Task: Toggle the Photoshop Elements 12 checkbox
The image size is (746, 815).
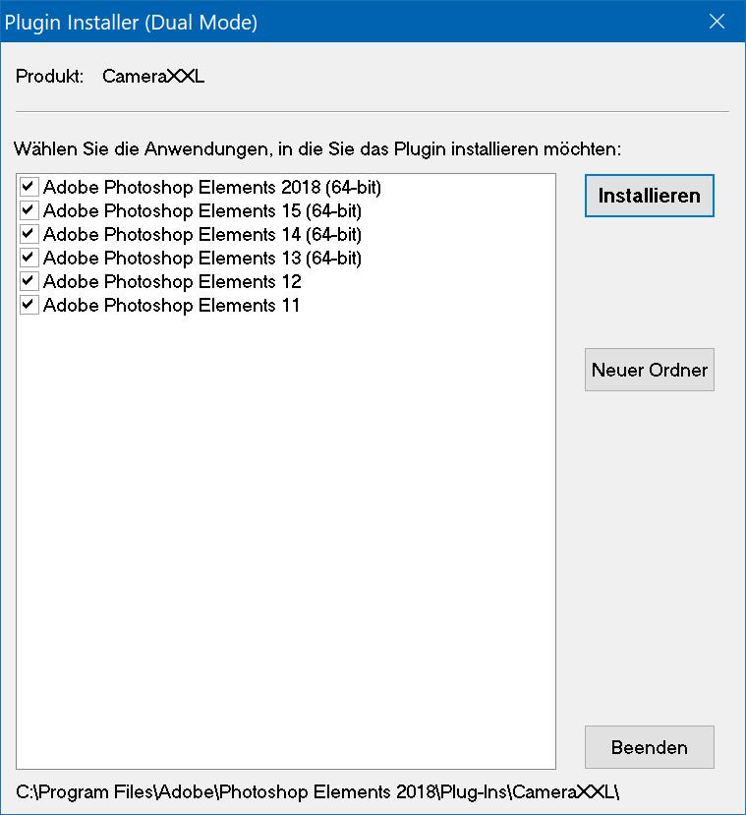Action: (x=29, y=281)
